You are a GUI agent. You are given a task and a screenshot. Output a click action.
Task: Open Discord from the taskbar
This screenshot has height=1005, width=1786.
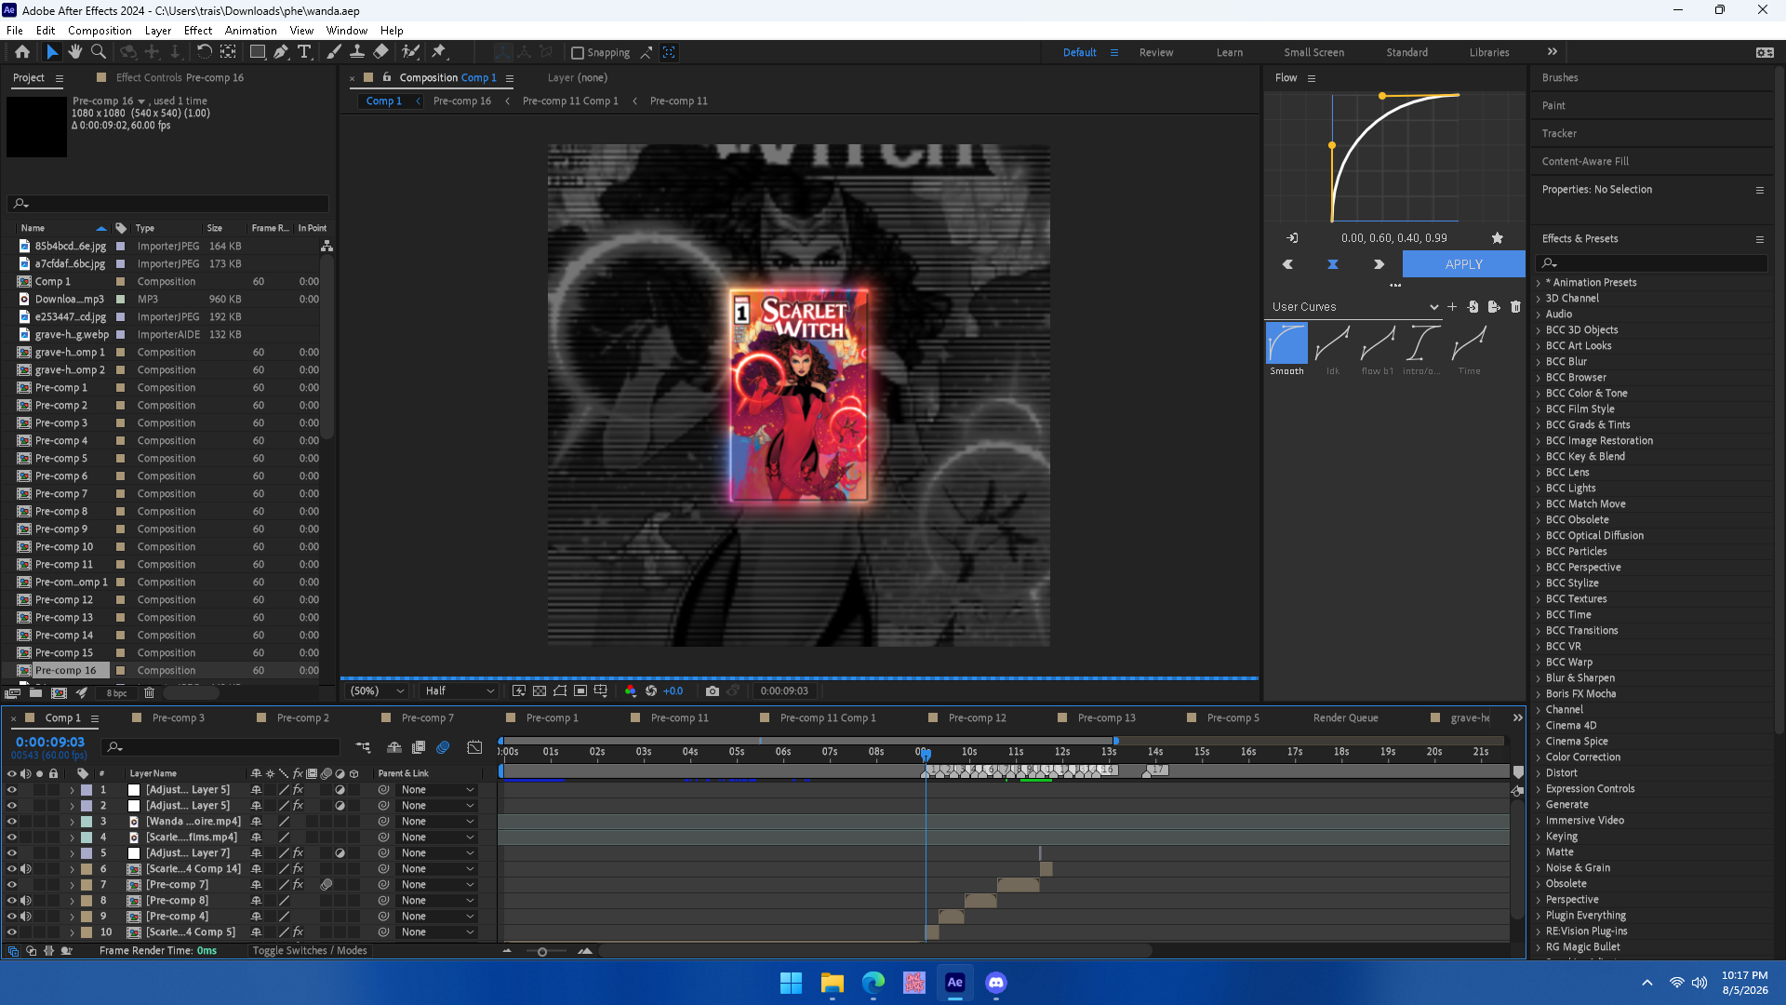click(x=996, y=983)
